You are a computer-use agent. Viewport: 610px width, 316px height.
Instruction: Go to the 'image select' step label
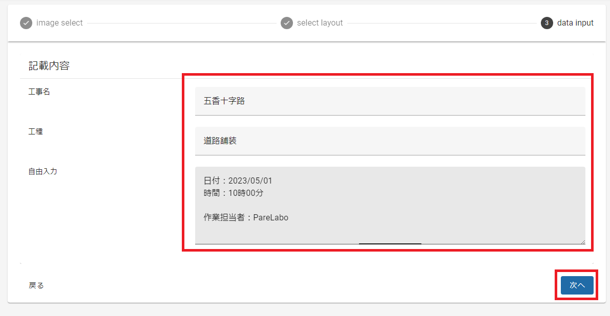[x=59, y=23]
